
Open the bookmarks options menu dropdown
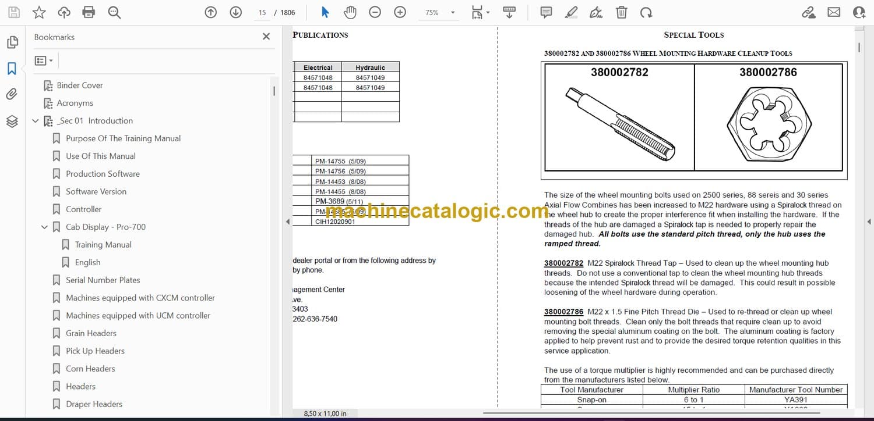click(44, 60)
